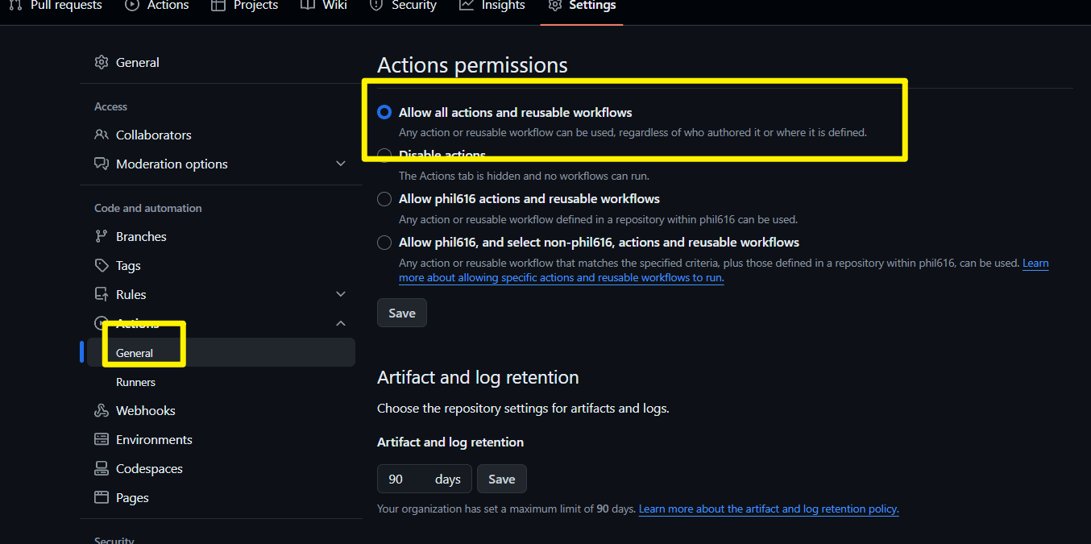Viewport: 1091px width, 544px height.
Task: Expand the Moderation options section
Action: [x=341, y=164]
